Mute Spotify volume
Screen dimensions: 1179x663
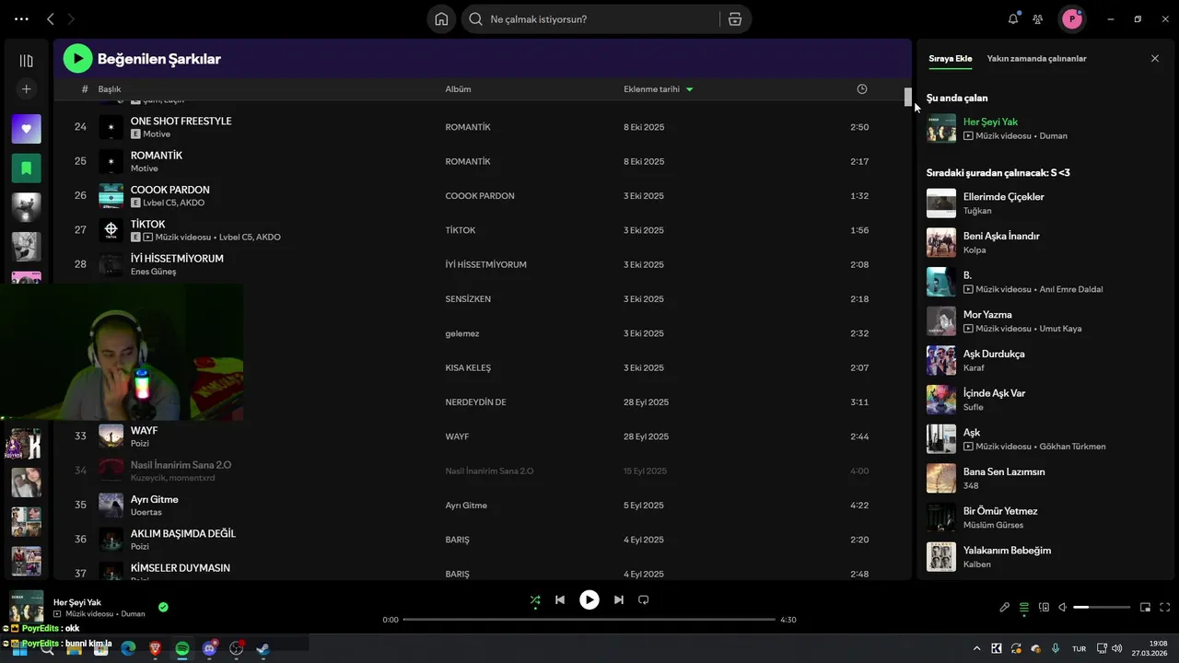pos(1062,607)
